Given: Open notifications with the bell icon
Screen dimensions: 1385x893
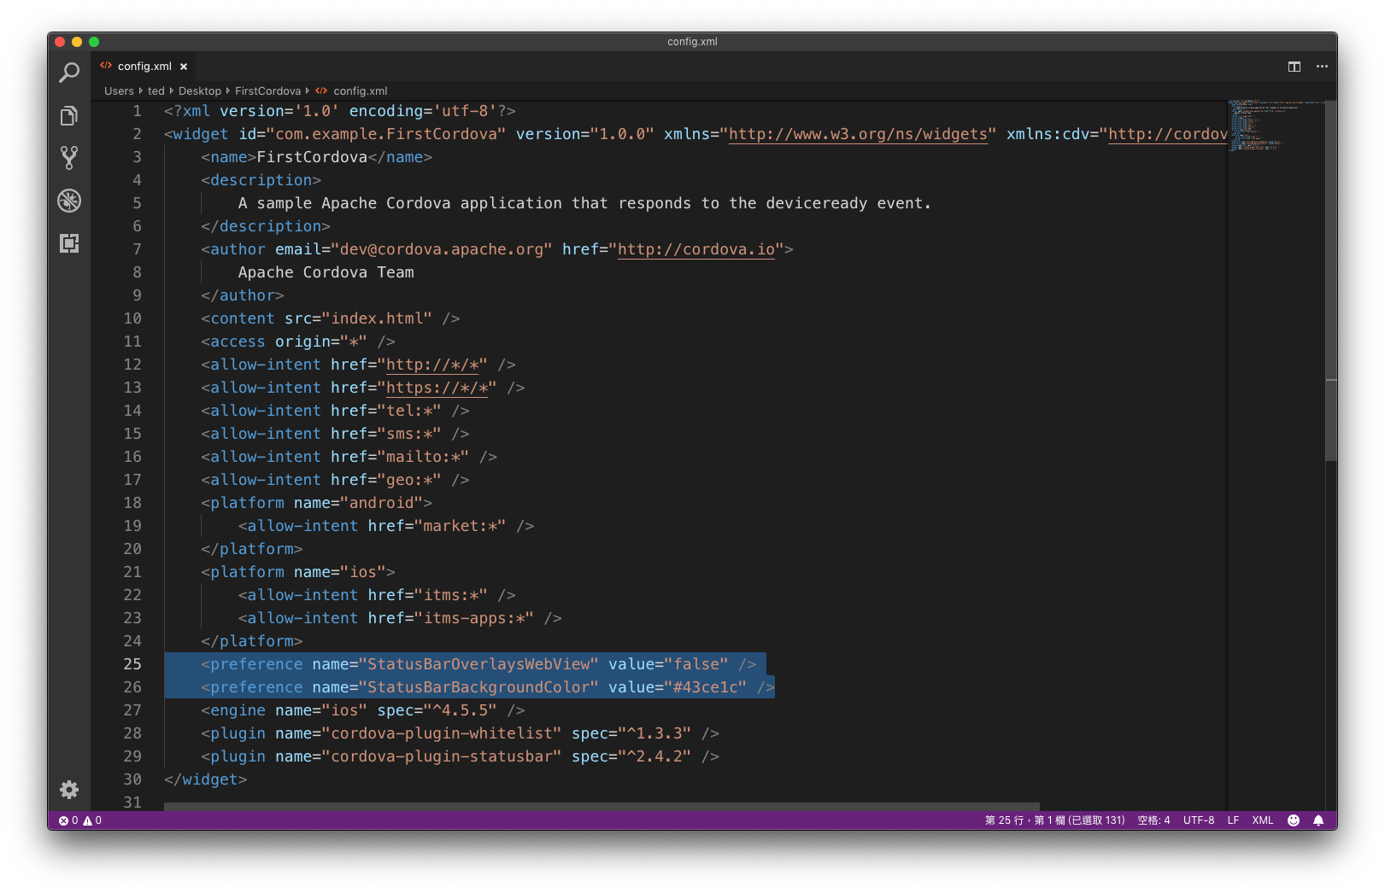Looking at the screenshot, I should 1318,820.
